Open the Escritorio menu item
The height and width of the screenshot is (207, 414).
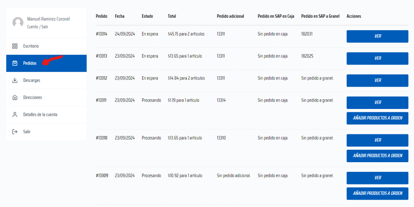pos(31,46)
